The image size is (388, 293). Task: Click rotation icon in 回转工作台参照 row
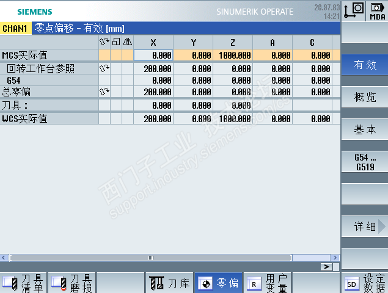[x=104, y=68]
